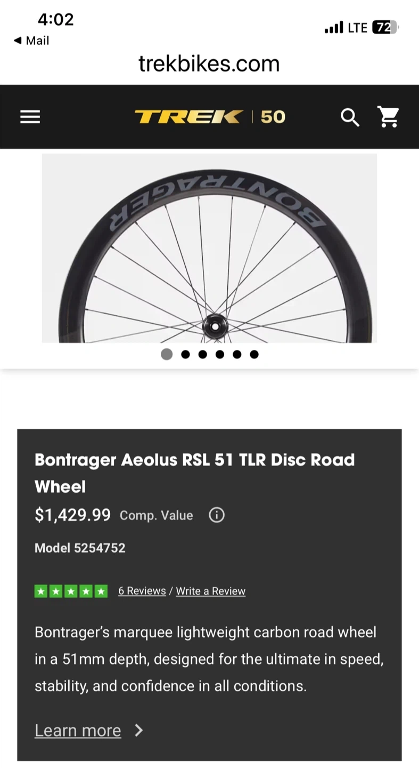Tap the Trek 50 logo
The height and width of the screenshot is (768, 419).
pyautogui.click(x=210, y=117)
